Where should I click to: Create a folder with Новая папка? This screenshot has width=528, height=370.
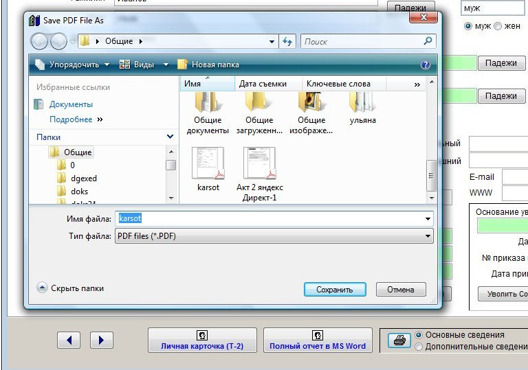pos(208,65)
